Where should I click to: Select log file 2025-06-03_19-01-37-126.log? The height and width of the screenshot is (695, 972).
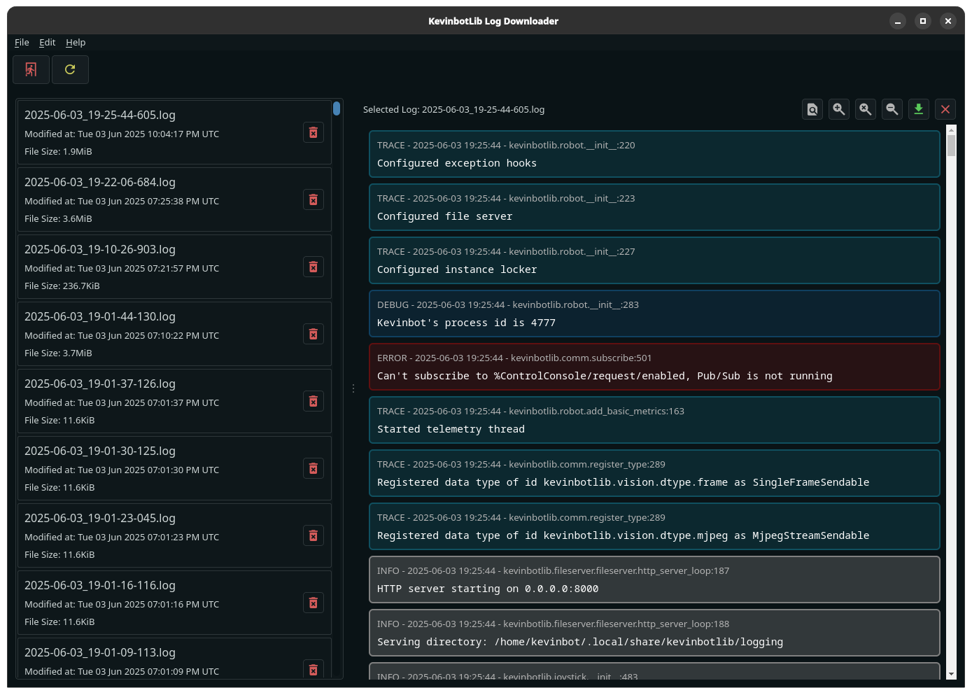(x=174, y=401)
